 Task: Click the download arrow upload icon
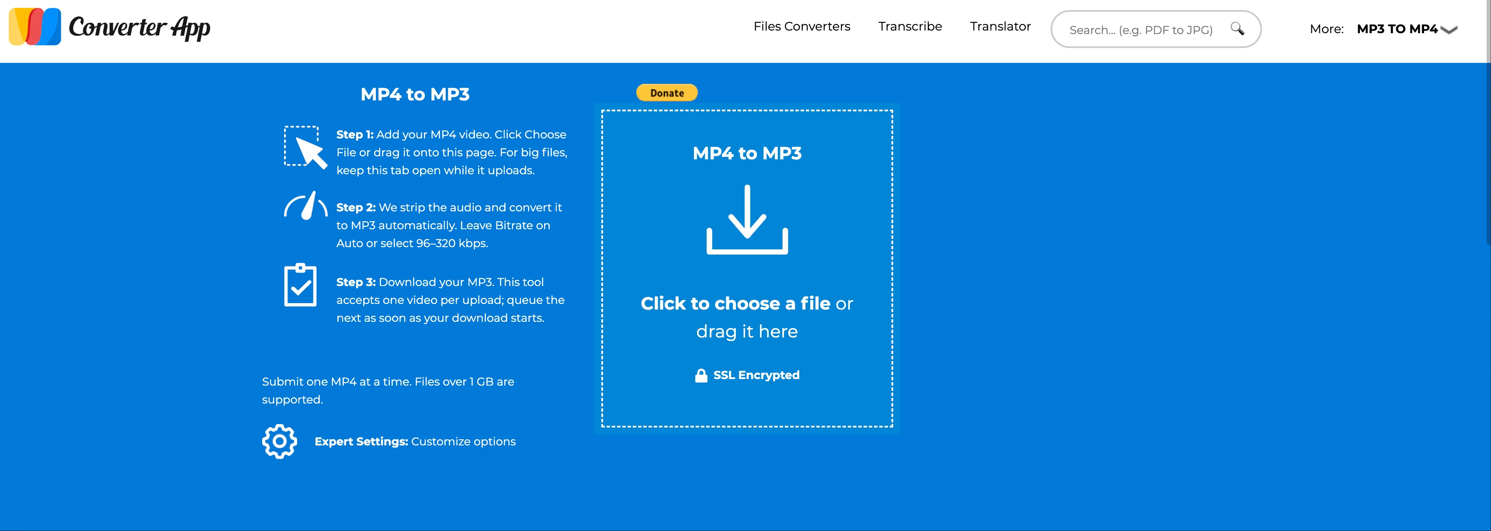[747, 219]
